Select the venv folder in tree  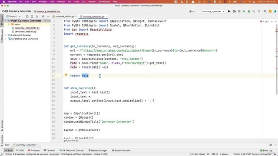tap(17, 24)
